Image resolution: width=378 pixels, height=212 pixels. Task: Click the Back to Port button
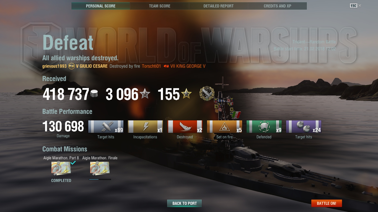point(184,203)
